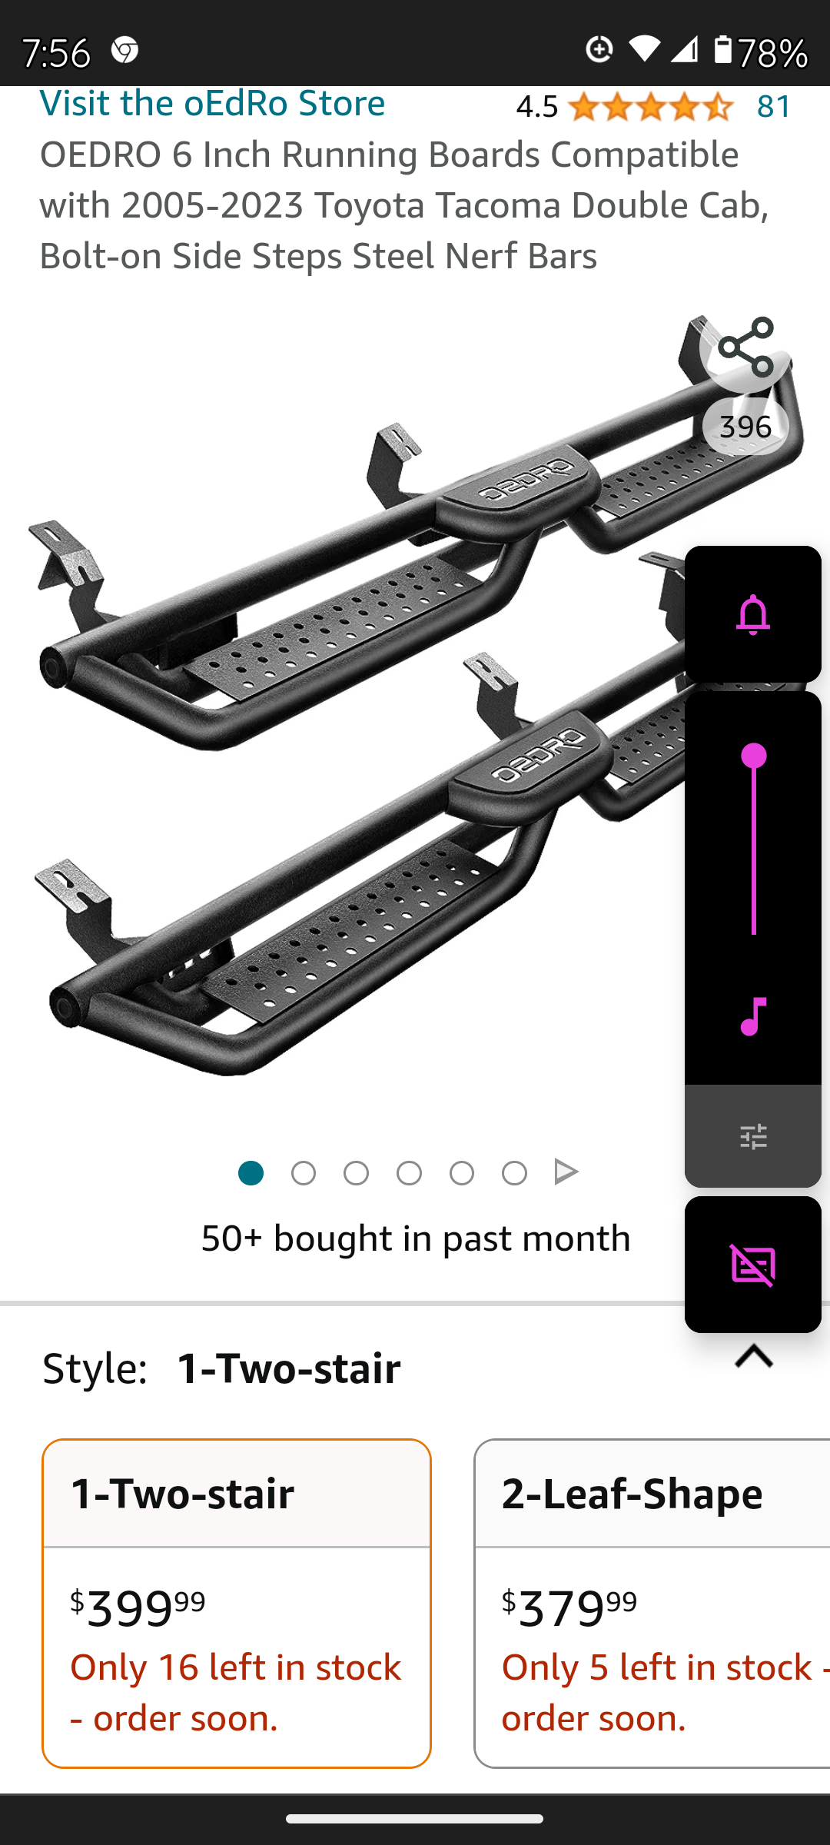Collapse the Style options chevron
Image resolution: width=830 pixels, height=1845 pixels.
[x=754, y=1357]
